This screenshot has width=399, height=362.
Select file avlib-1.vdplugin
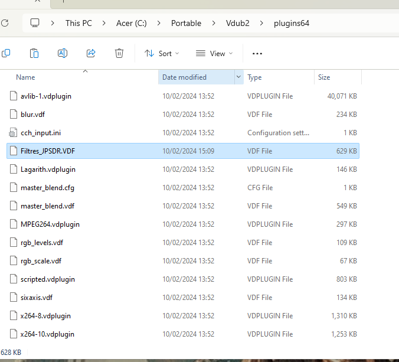tap(183, 96)
